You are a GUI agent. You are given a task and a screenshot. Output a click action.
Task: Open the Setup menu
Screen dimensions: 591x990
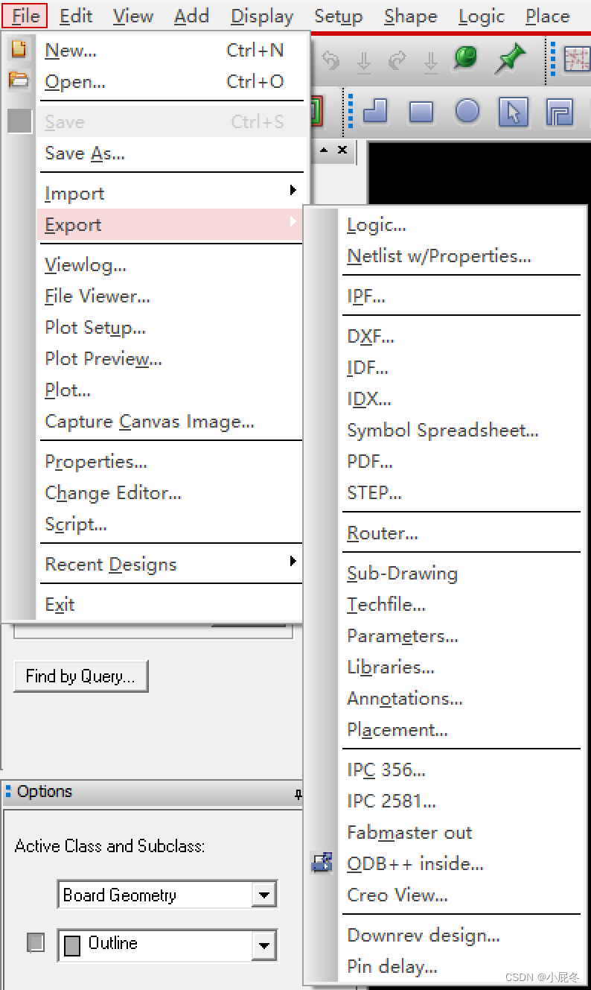(x=338, y=16)
